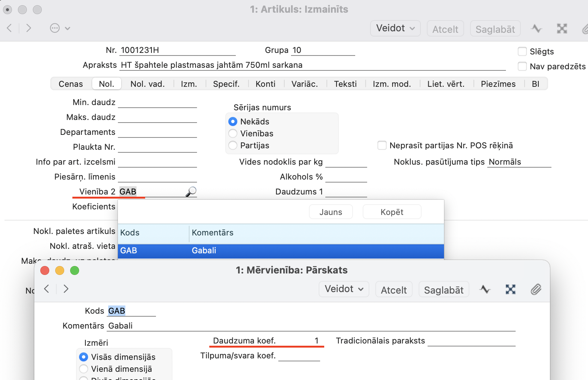Click Saglabāt in the Mērvienība window
Screen dimensions: 588x380
(444, 290)
